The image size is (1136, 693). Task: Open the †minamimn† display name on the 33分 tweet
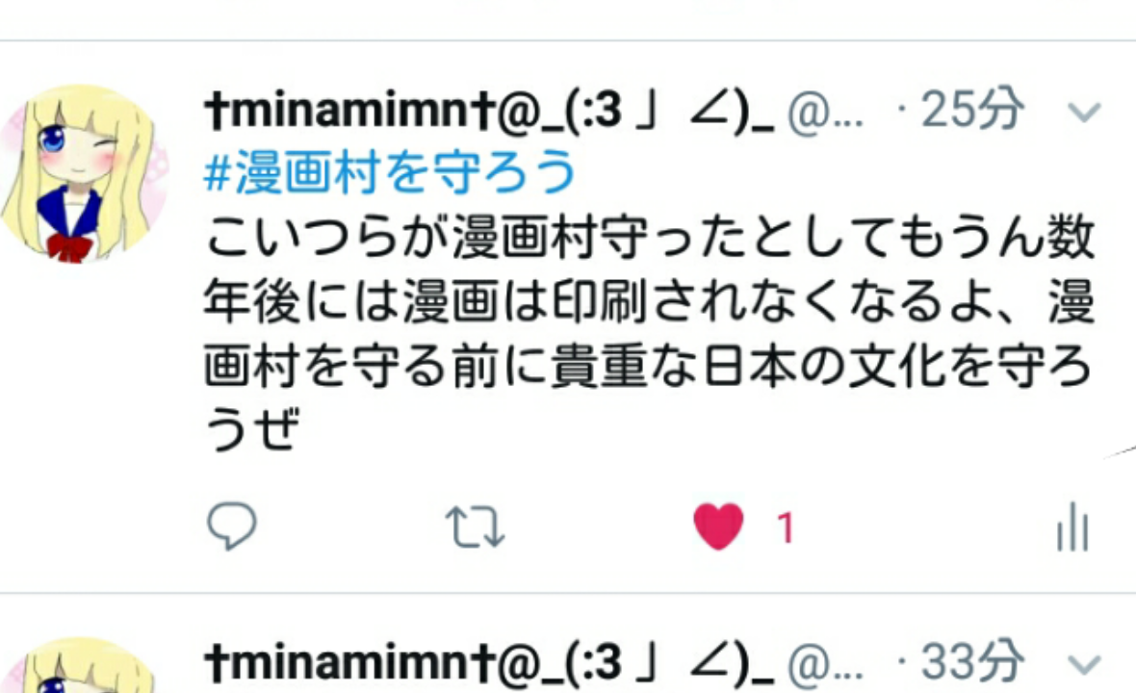pos(489,662)
